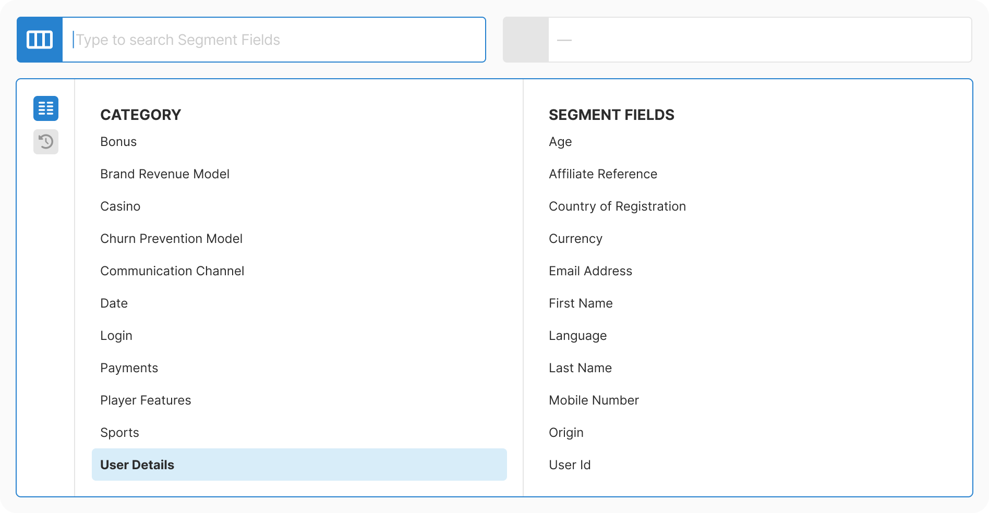Click the User Id segment field

click(x=569, y=465)
